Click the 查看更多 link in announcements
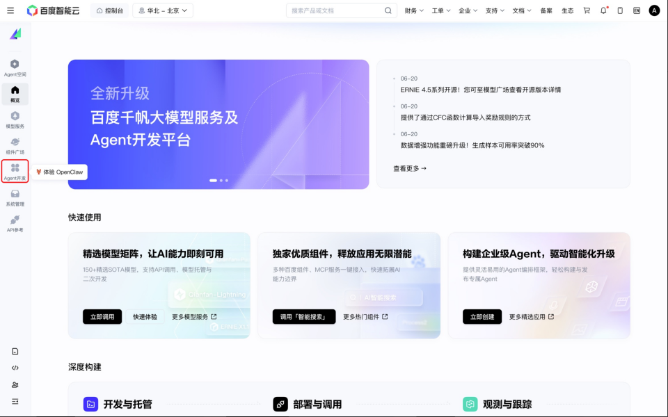Image resolution: width=668 pixels, height=417 pixels. pos(410,168)
